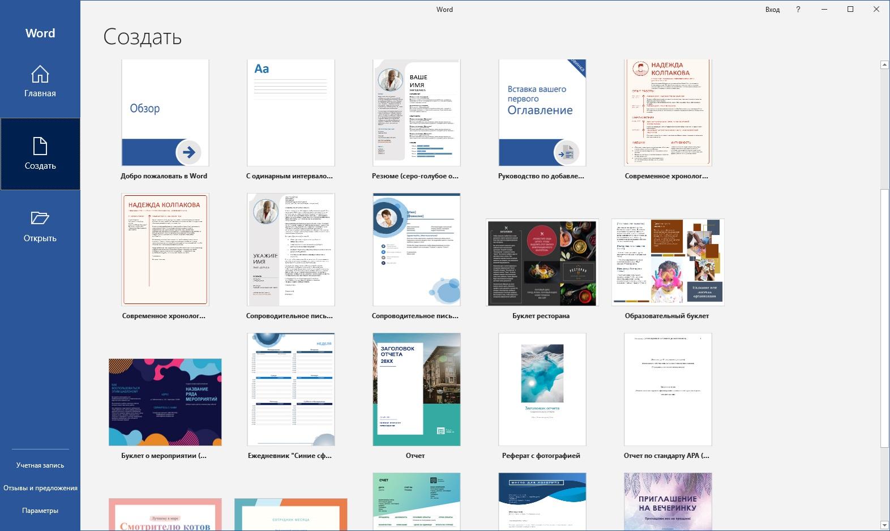Click the Реферат с фотографией caption
890x531 pixels.
point(541,456)
